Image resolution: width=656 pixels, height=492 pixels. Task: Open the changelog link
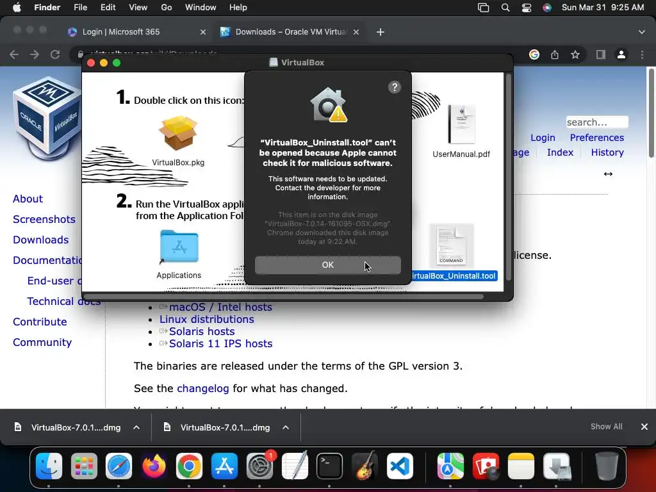click(203, 389)
